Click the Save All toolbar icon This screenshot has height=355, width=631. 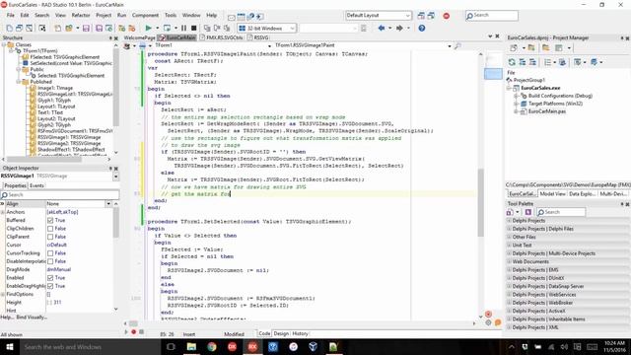coord(99,29)
